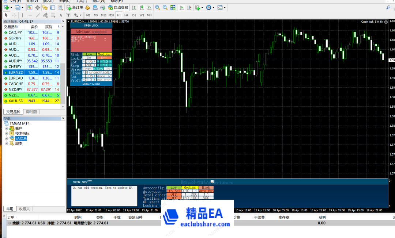Select the text label 'A' drawing tool
Viewport: 395px width, 238px height.
pyautogui.click(x=60, y=15)
